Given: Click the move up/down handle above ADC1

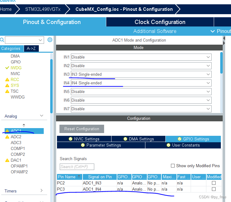Looking at the screenshot, I should click(x=24, y=125).
